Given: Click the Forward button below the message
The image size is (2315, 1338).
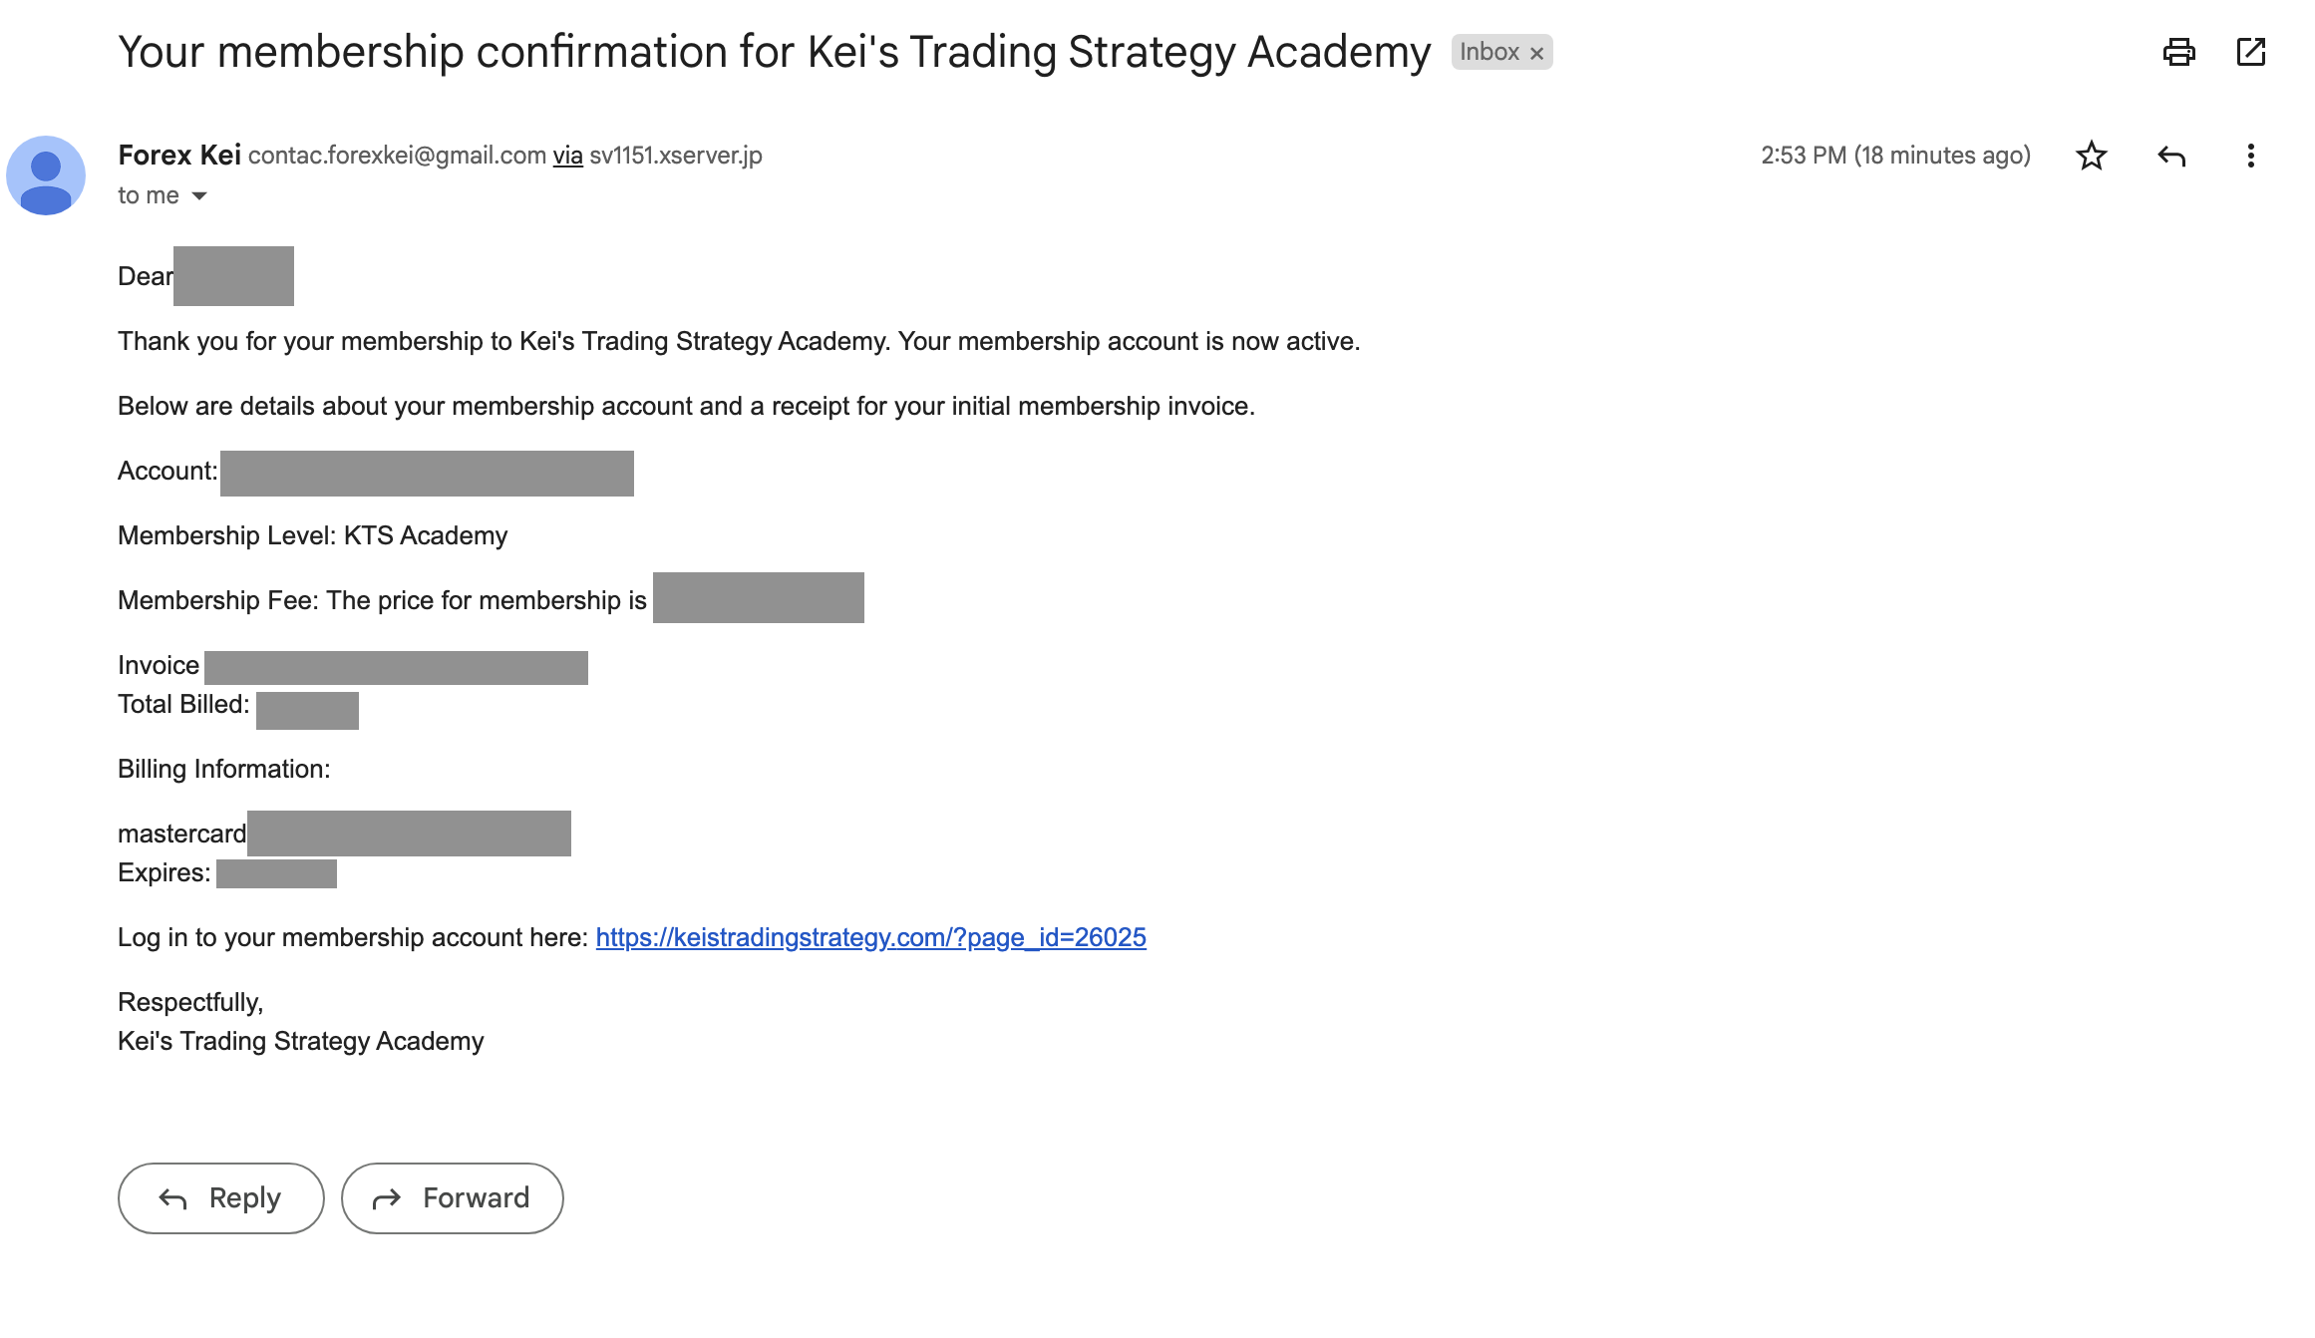Looking at the screenshot, I should 452,1197.
